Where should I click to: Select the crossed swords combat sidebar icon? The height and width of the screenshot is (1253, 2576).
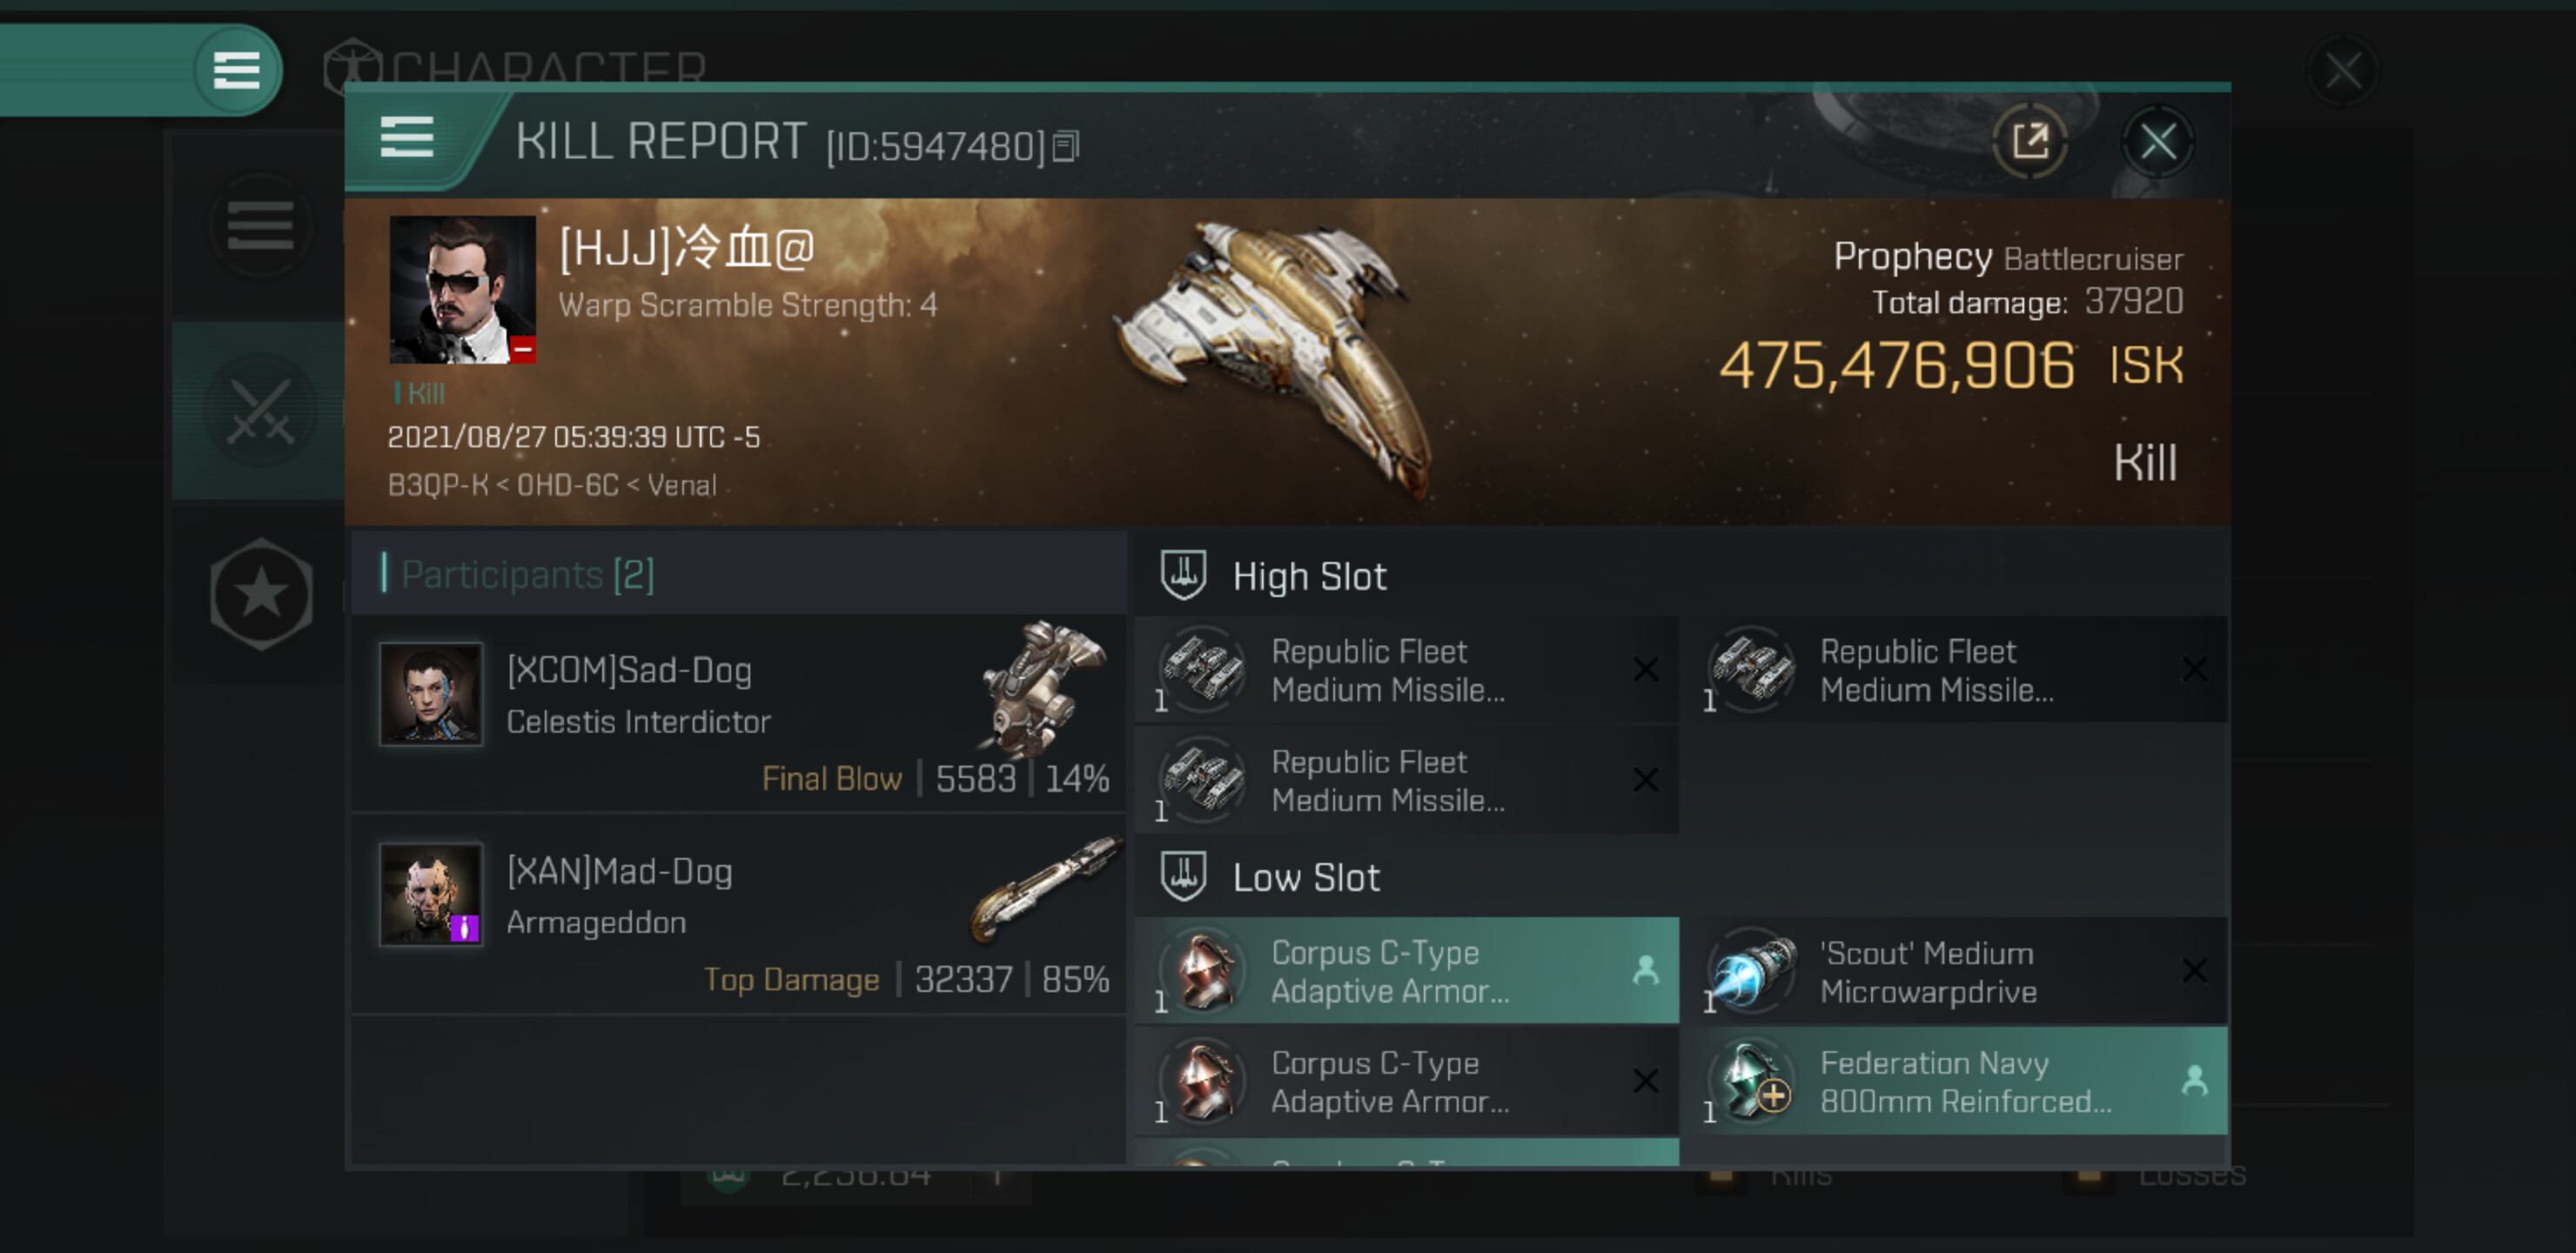[x=260, y=411]
